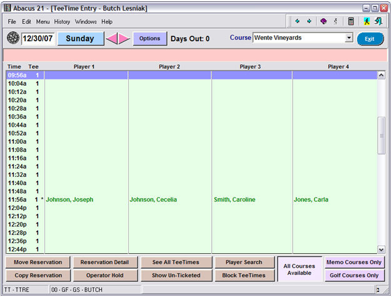Open the calculator toolbar icon
Screen dimensions: 392x297
(x=351, y=21)
